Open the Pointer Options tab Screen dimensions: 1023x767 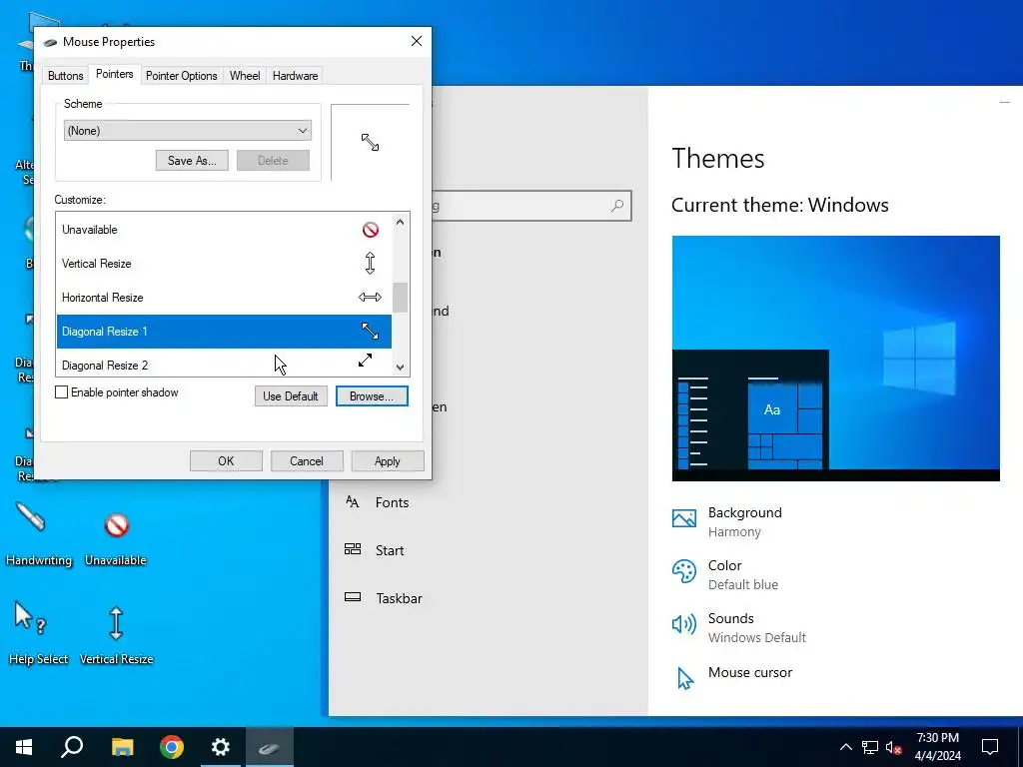click(182, 76)
